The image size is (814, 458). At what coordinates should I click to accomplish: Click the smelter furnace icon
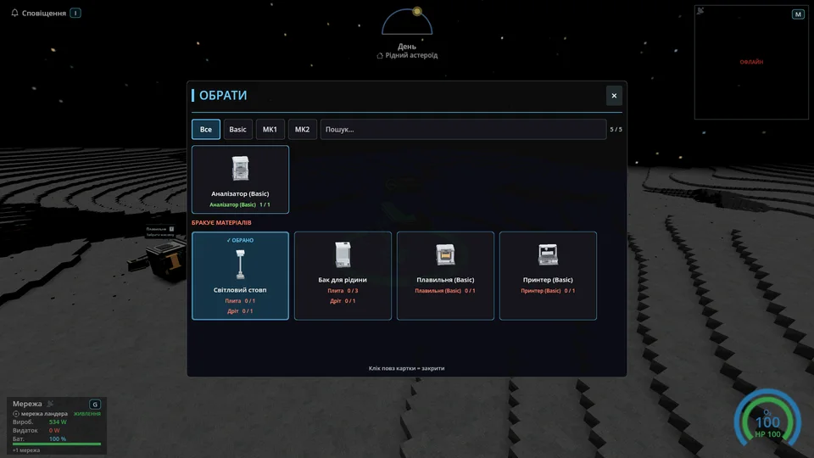point(445,254)
